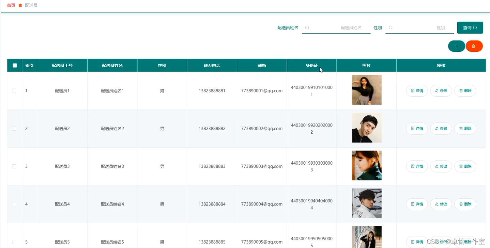The height and width of the screenshot is (248, 490).
Task: Check the checkbox for row 4
Action: pos(14,204)
